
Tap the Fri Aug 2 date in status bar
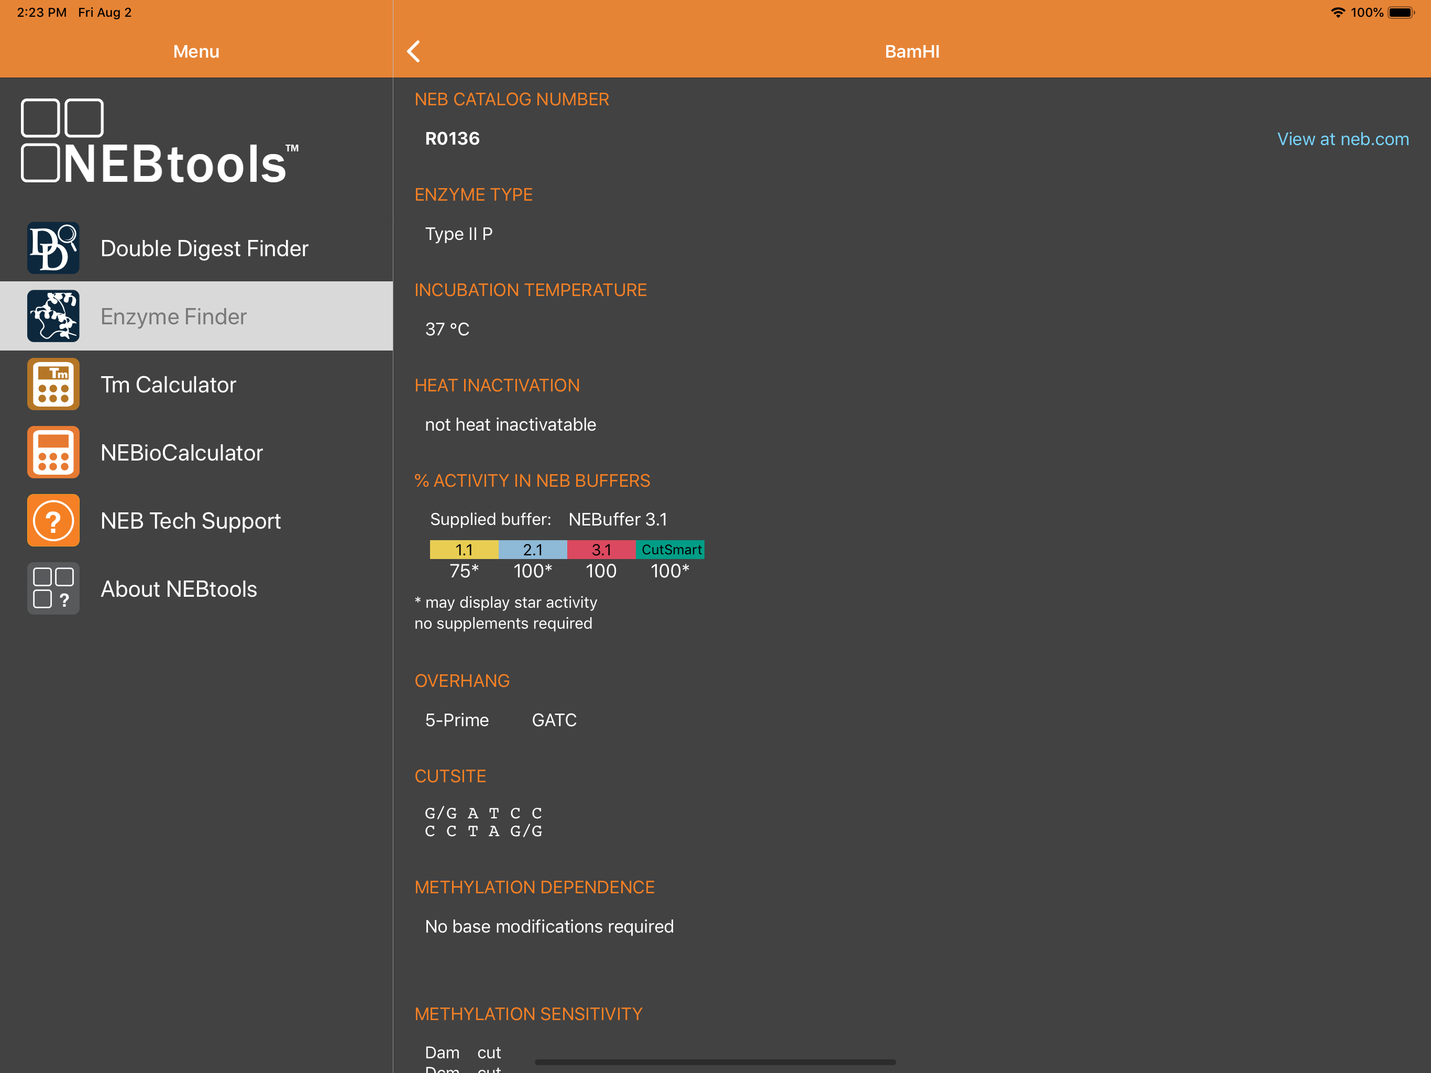point(105,12)
